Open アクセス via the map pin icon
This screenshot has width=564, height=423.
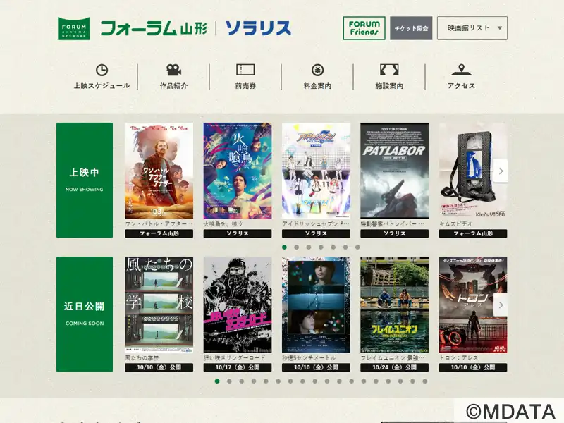coord(461,70)
